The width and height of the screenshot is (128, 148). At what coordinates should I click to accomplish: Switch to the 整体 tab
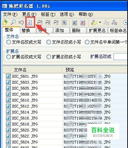11,30
